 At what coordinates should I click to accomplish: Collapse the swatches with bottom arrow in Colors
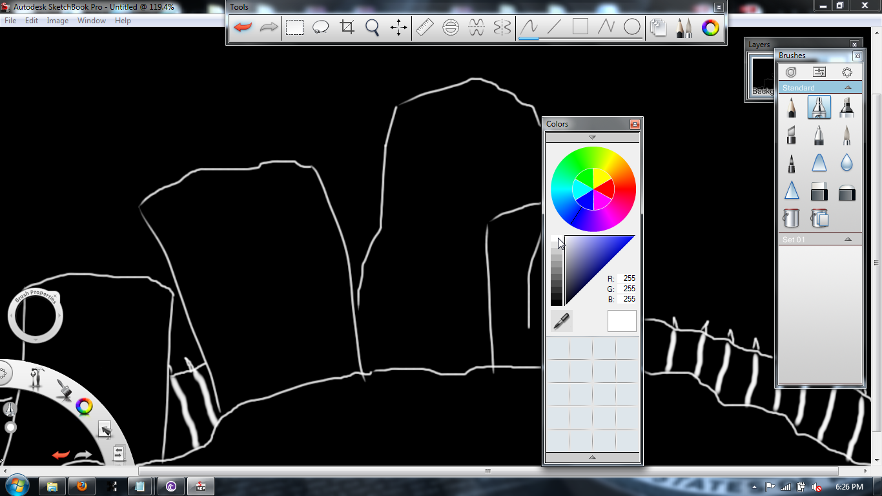(592, 457)
